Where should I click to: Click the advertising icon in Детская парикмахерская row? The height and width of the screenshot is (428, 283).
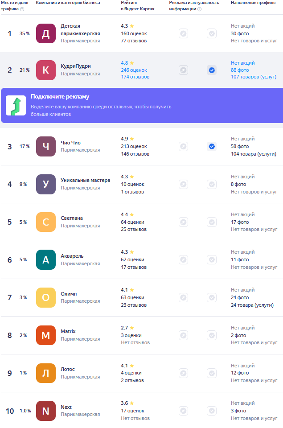183,33
